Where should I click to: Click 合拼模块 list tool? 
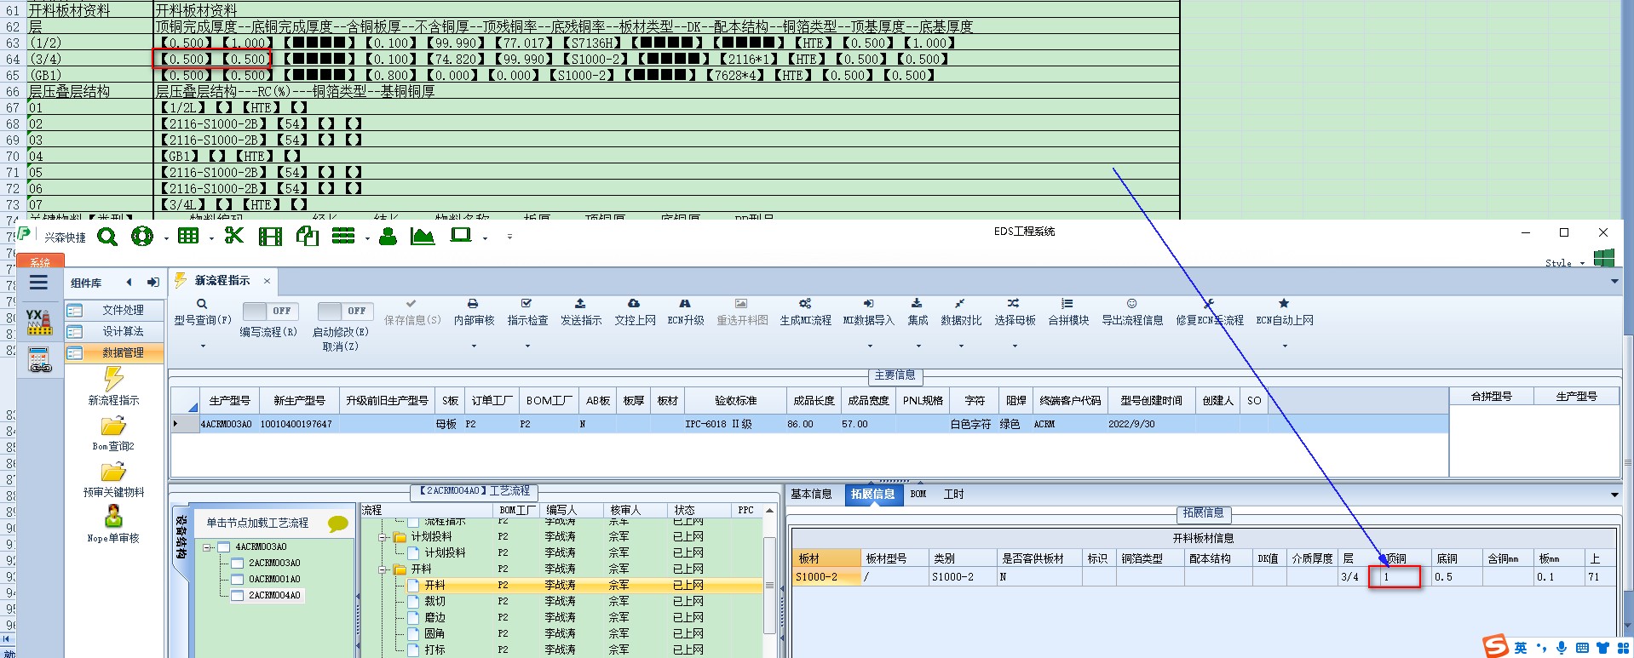coord(1068,312)
